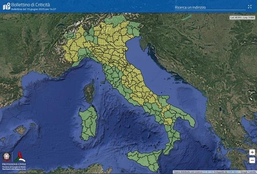257x174 pixels.
Task: Click 'Google Satellite' attribution text
Action: tap(248, 172)
